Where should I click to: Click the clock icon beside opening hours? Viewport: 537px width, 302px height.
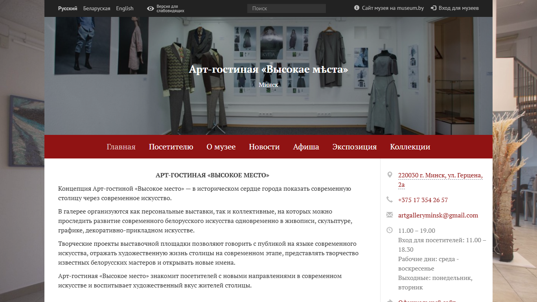click(390, 230)
